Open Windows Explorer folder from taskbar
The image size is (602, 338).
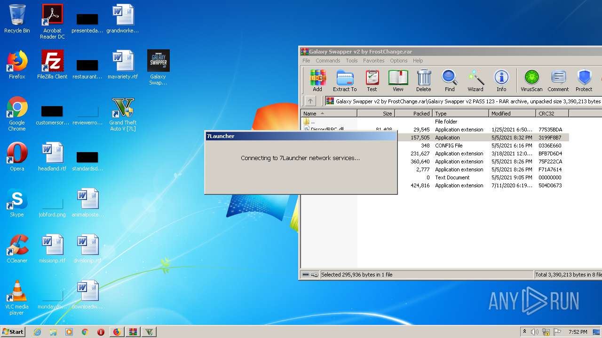coord(53,332)
